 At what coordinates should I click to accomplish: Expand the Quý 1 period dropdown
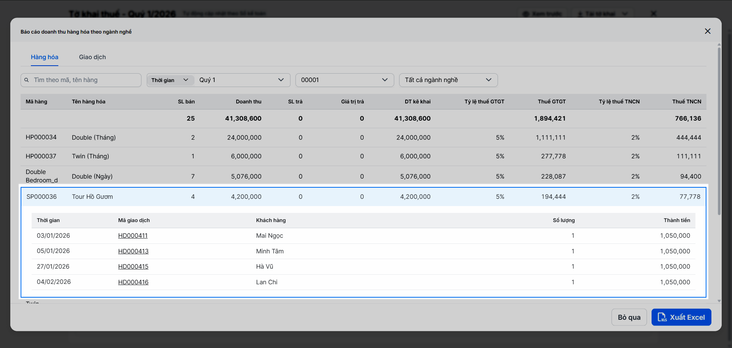tap(242, 80)
